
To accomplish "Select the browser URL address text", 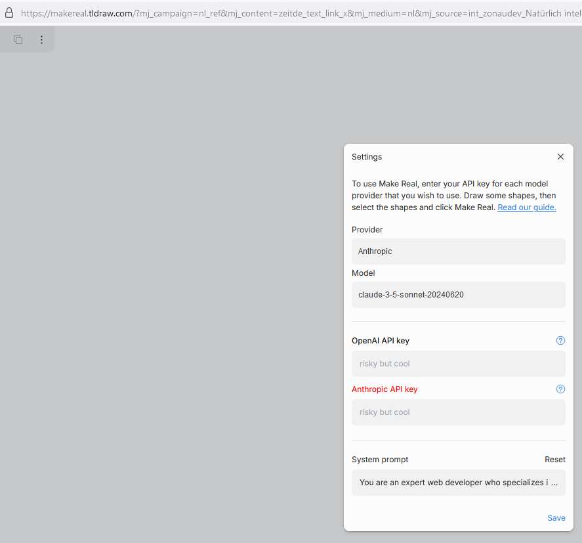I will (x=301, y=13).
